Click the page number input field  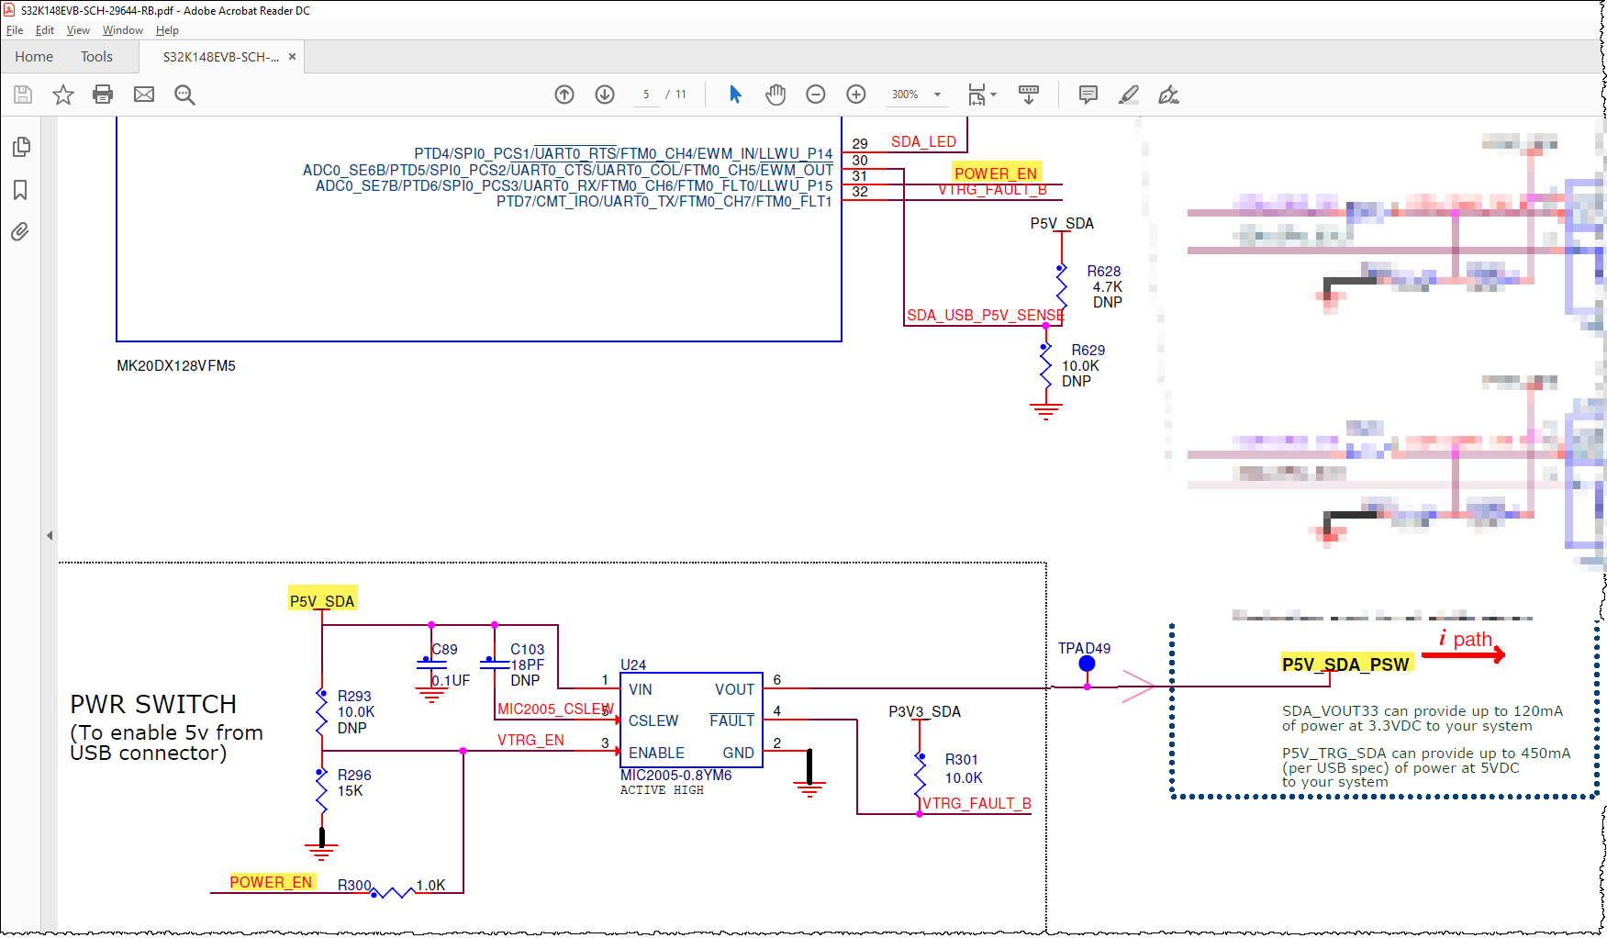pyautogui.click(x=646, y=95)
